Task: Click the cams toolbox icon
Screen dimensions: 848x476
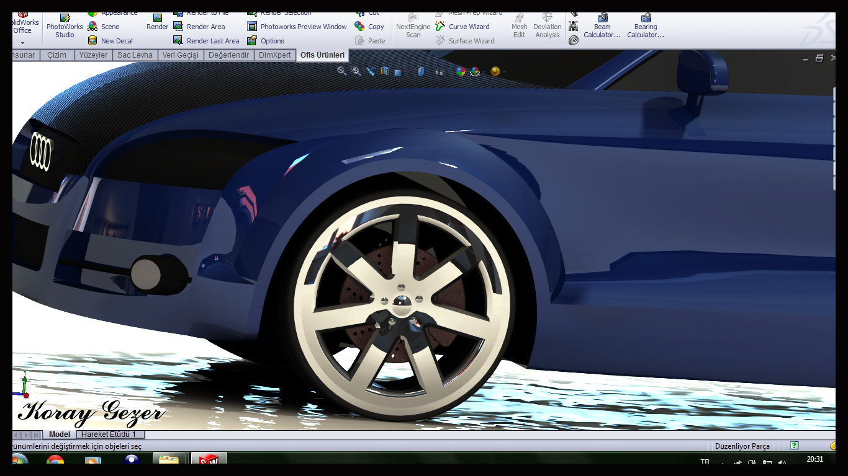Action: 574,41
